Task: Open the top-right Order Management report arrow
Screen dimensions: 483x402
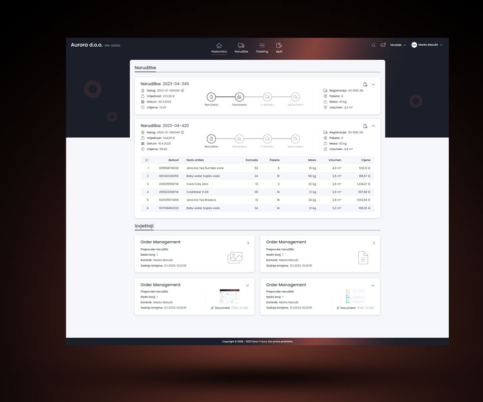Action: coord(373,243)
